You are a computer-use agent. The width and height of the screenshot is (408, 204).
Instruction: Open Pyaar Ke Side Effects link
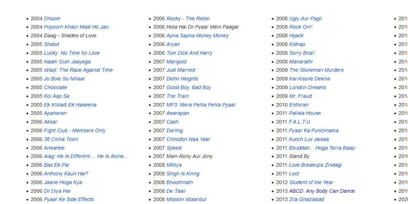[x=69, y=199]
